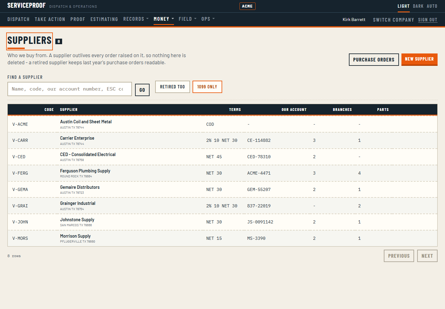Click the Go search button

pyautogui.click(x=142, y=90)
